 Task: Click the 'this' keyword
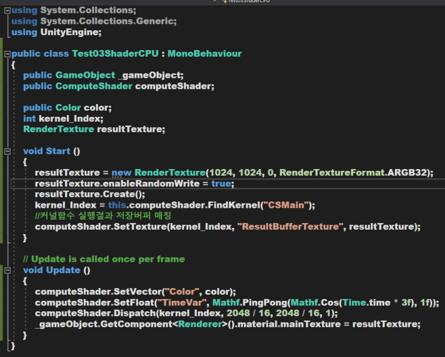point(117,205)
